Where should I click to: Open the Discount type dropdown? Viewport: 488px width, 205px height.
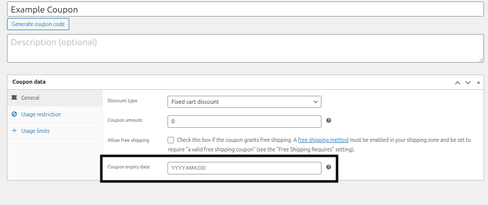point(244,102)
